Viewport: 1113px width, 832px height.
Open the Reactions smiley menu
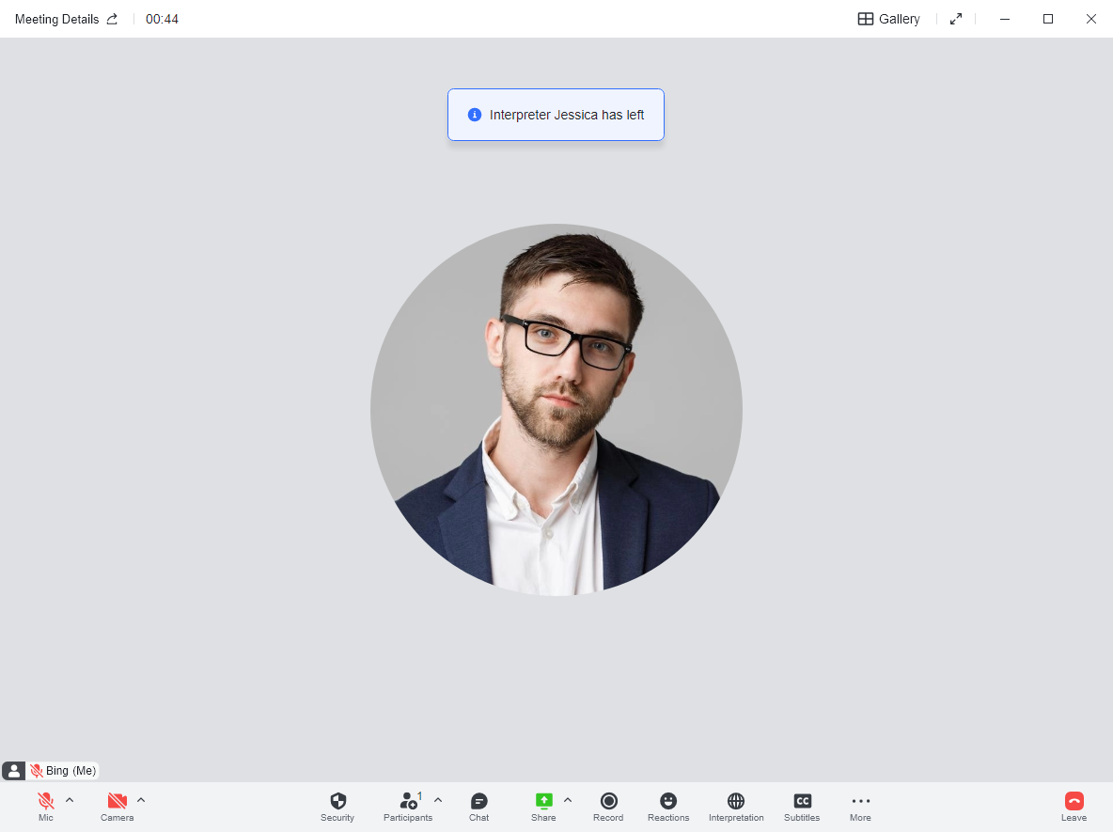point(668,802)
